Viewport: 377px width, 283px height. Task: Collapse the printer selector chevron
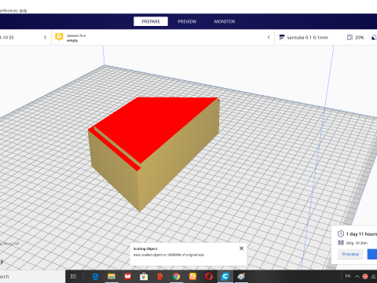[46, 37]
